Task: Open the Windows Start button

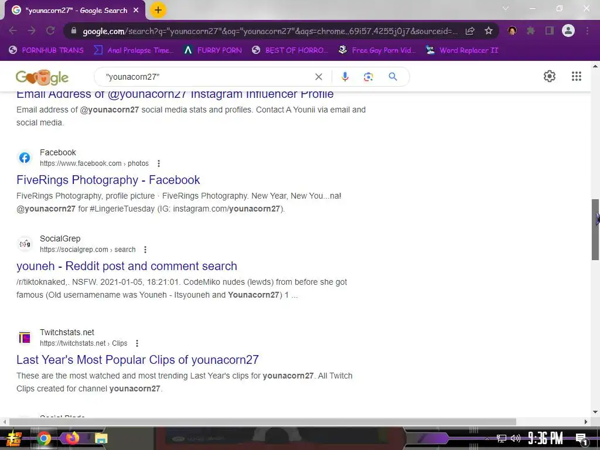Action: [x=14, y=438]
